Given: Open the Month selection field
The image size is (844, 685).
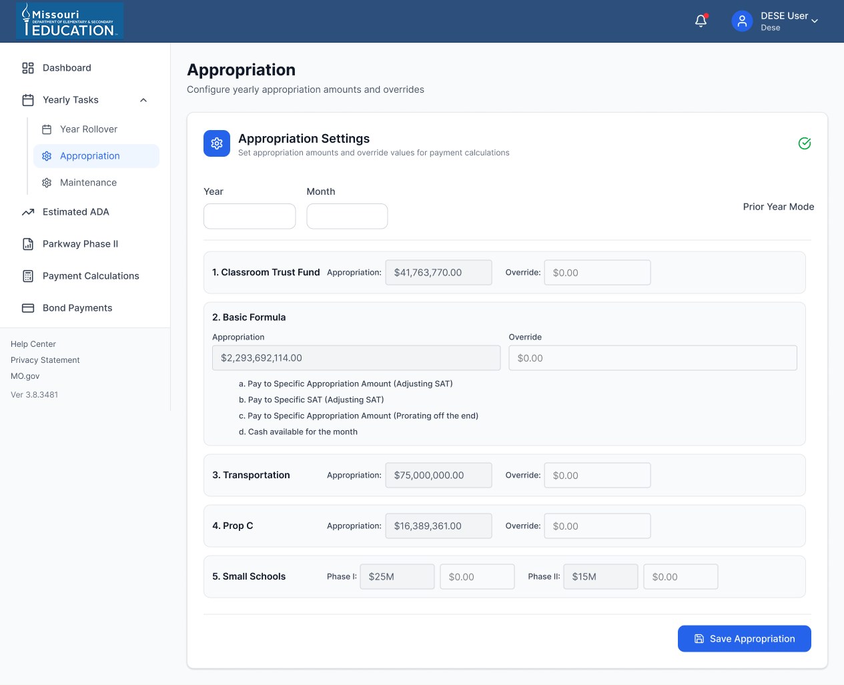Looking at the screenshot, I should pos(347,216).
